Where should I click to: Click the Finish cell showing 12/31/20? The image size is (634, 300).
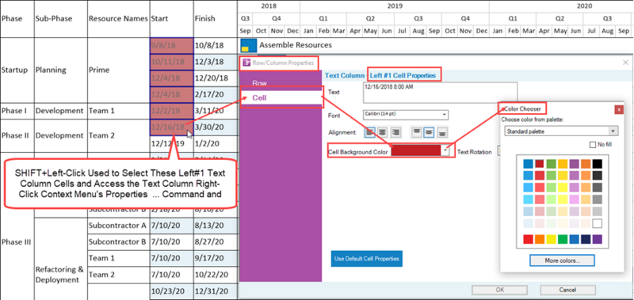[x=215, y=291]
